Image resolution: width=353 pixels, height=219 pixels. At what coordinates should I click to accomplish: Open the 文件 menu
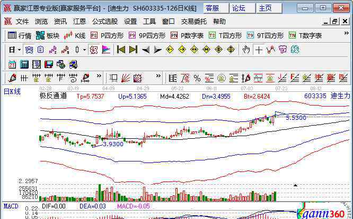pyautogui.click(x=22, y=22)
